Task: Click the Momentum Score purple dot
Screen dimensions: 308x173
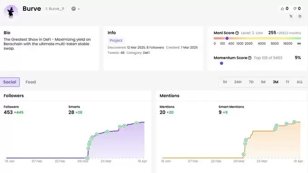Action: (x=221, y=63)
